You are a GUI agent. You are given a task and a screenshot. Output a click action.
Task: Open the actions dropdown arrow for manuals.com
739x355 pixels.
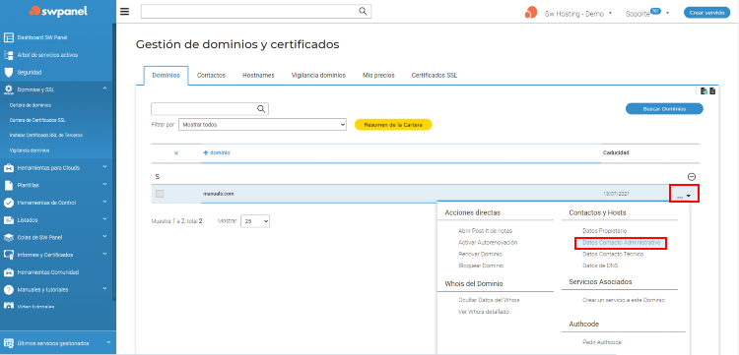pyautogui.click(x=689, y=196)
